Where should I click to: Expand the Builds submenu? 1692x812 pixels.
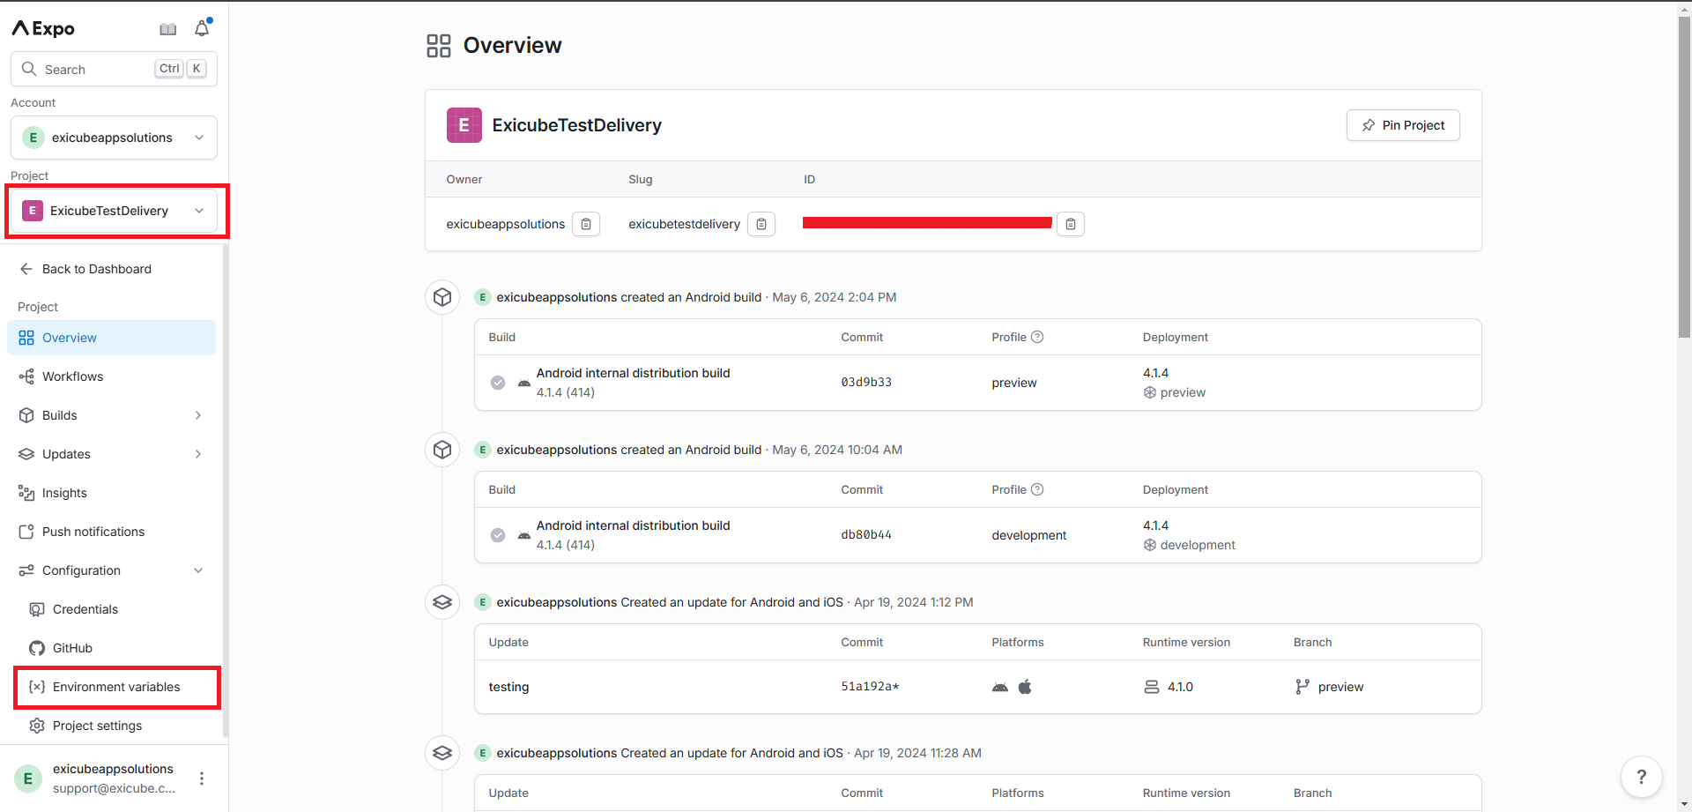click(x=198, y=415)
